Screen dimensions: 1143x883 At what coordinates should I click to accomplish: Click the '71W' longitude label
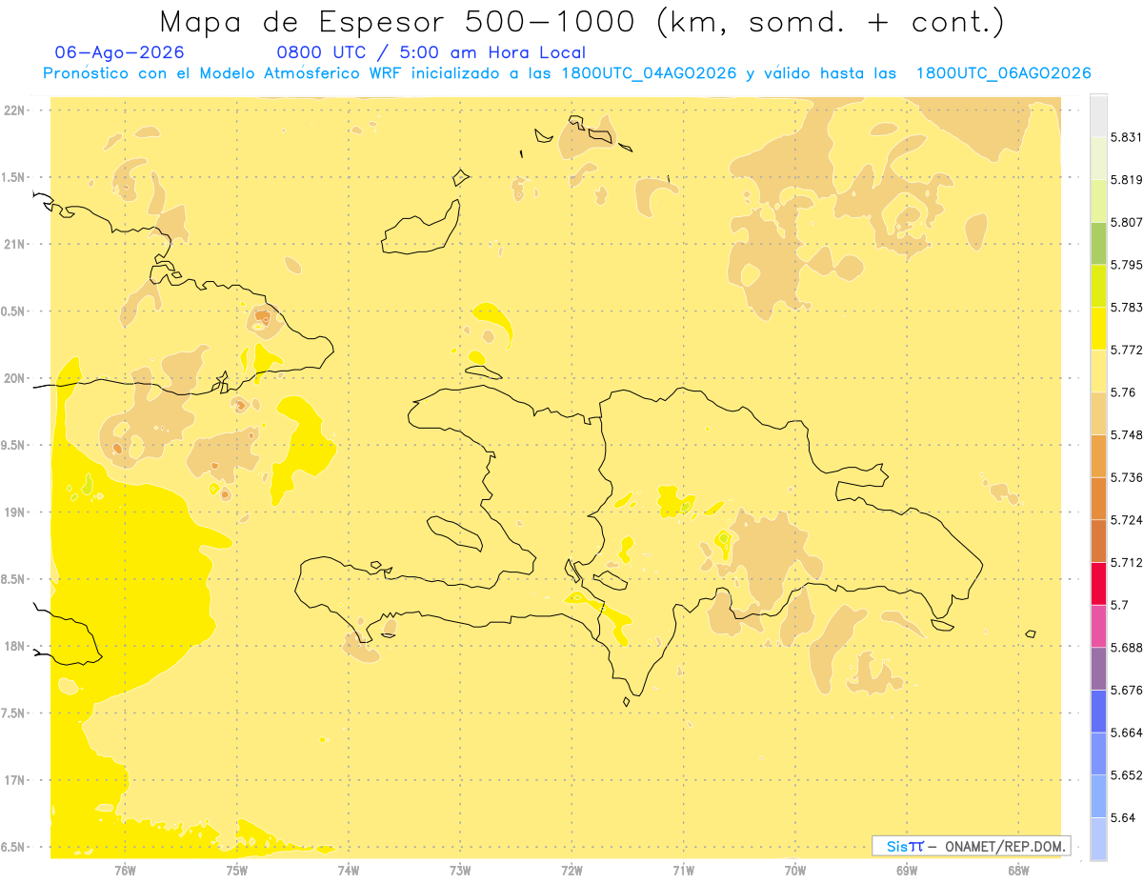coord(683,871)
